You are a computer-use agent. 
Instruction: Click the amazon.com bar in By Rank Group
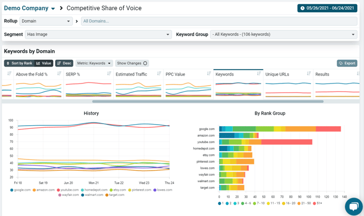point(239,135)
